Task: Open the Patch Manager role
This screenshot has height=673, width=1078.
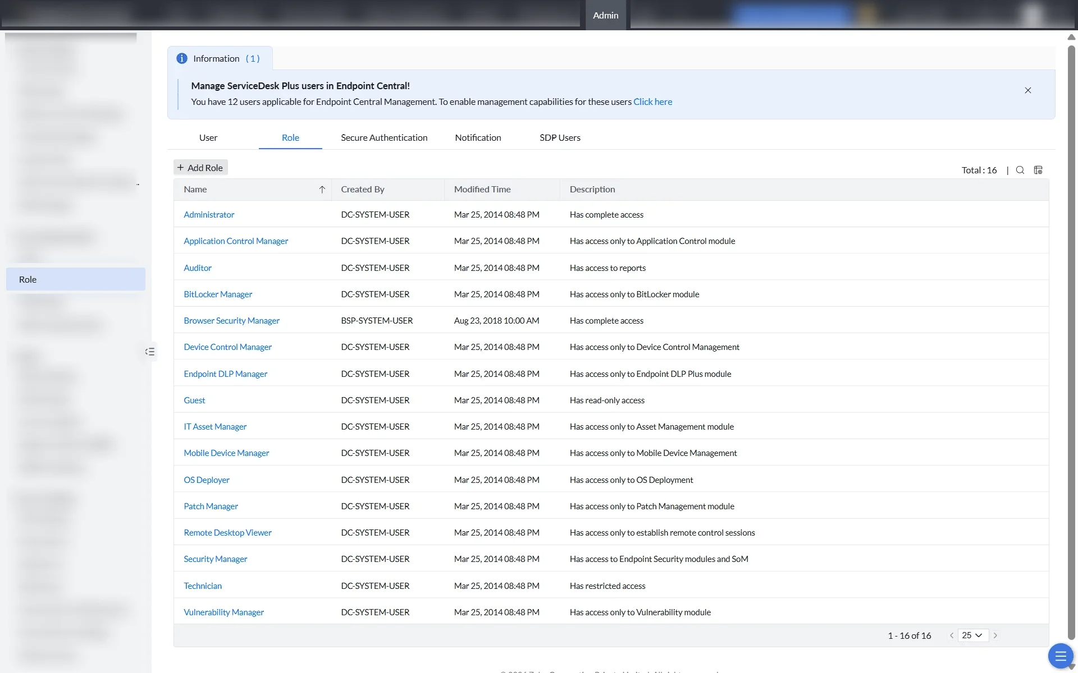Action: click(211, 506)
